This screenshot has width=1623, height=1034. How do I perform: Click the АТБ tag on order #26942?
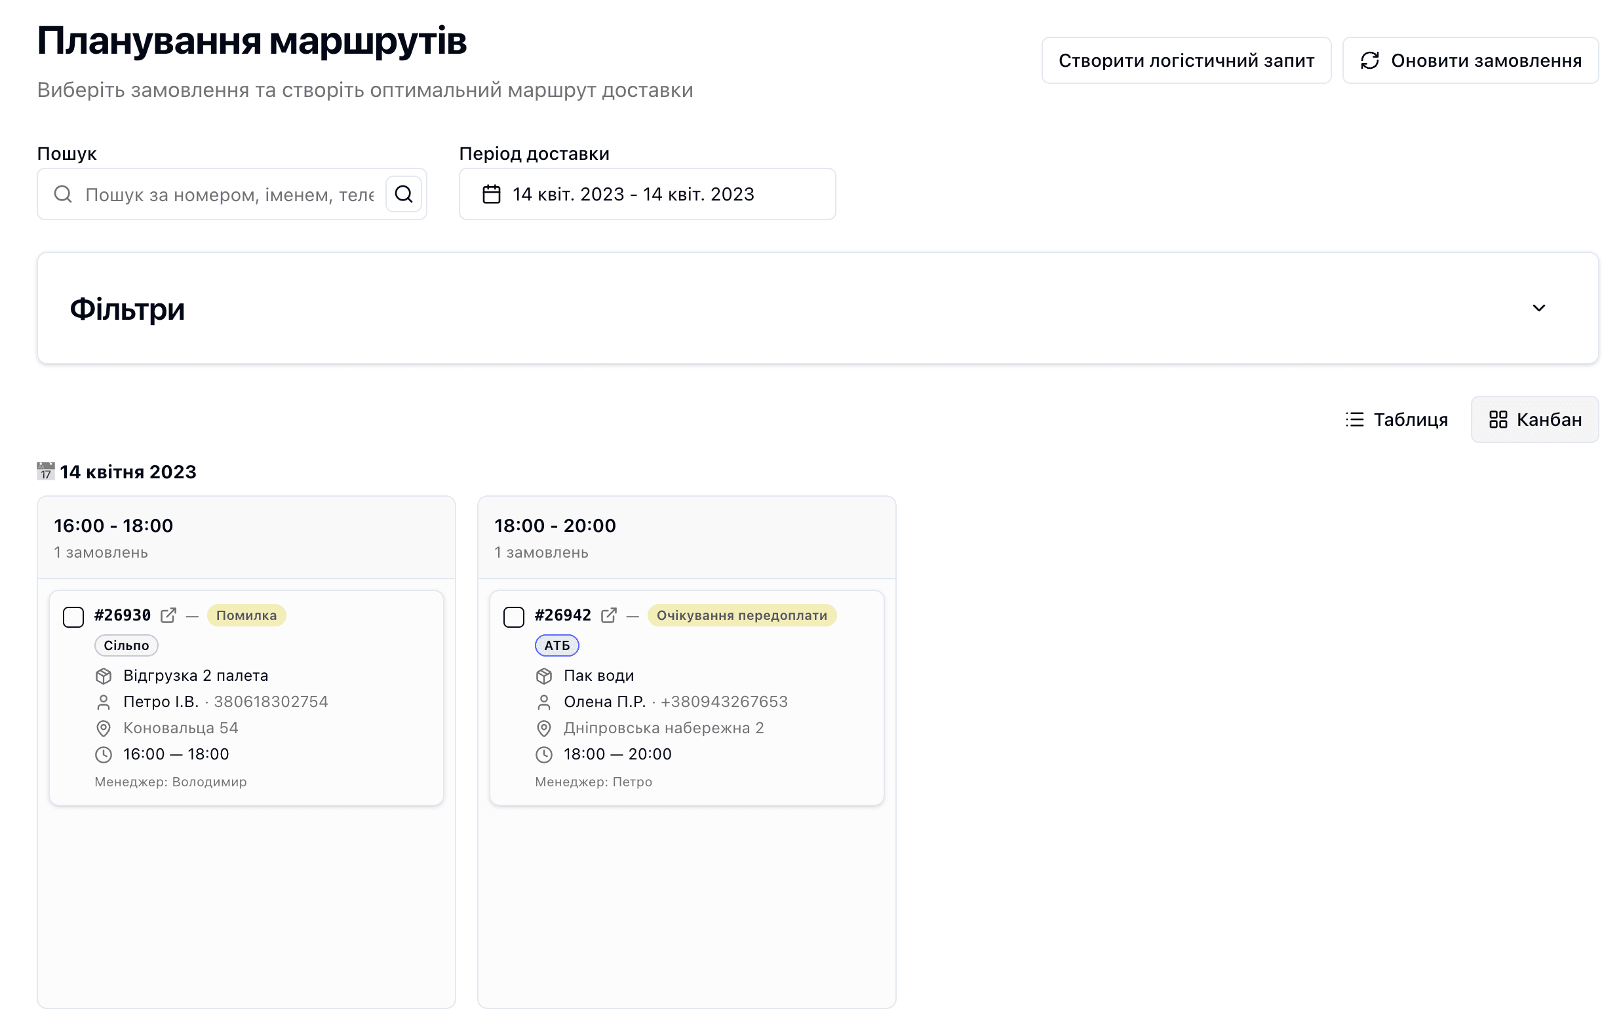[557, 645]
